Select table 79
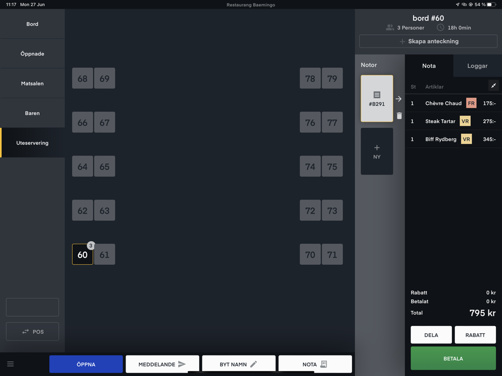This screenshot has width=502, height=376. 332,78
